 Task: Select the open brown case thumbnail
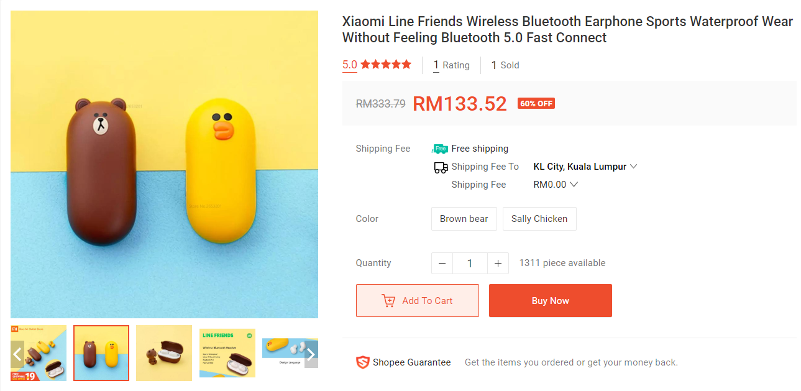164,352
